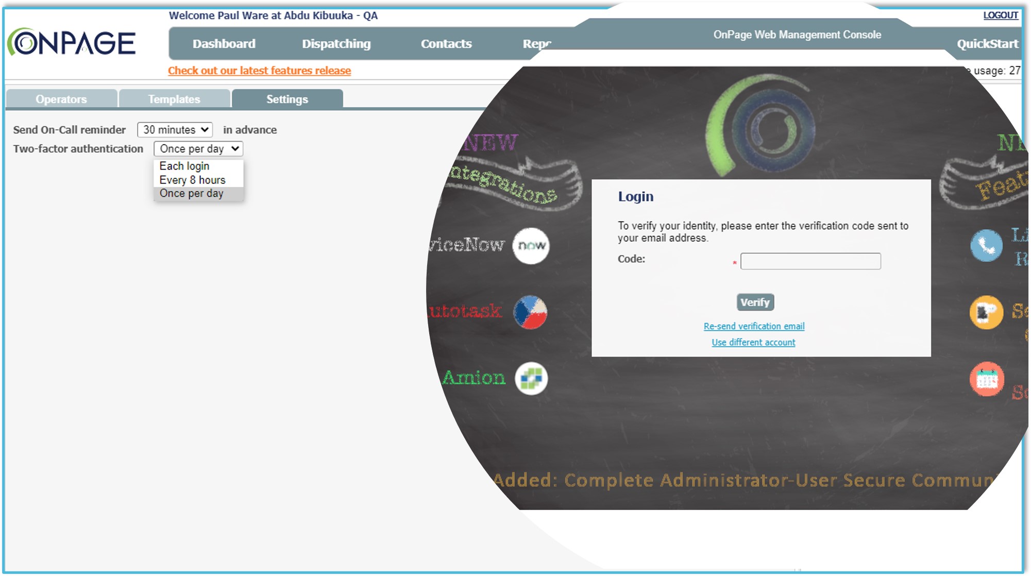1031x576 pixels.
Task: Click the Amion integration icon
Action: tap(531, 378)
